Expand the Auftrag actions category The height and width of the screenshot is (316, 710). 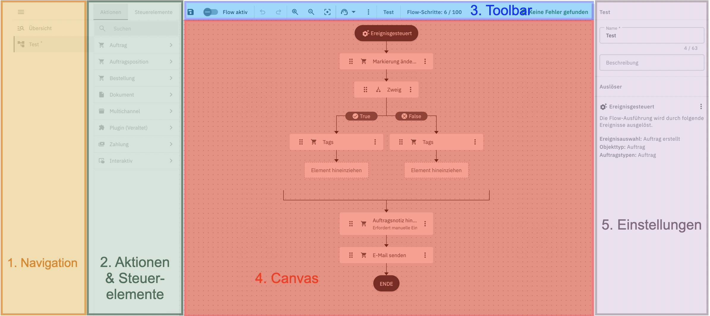pos(137,45)
